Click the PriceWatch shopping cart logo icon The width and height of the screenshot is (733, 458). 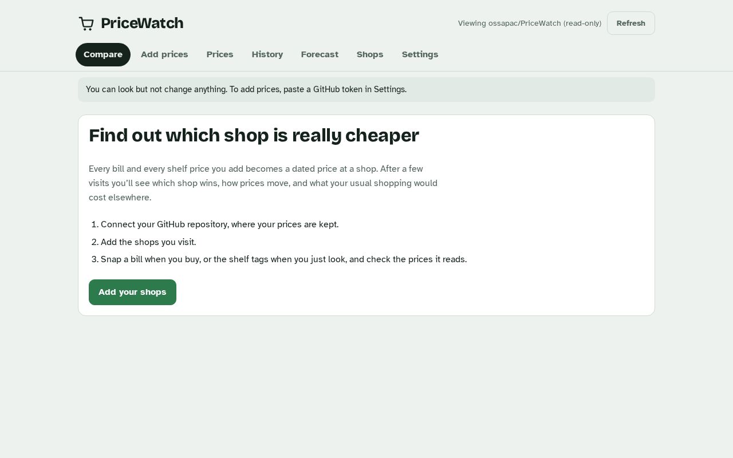click(86, 23)
